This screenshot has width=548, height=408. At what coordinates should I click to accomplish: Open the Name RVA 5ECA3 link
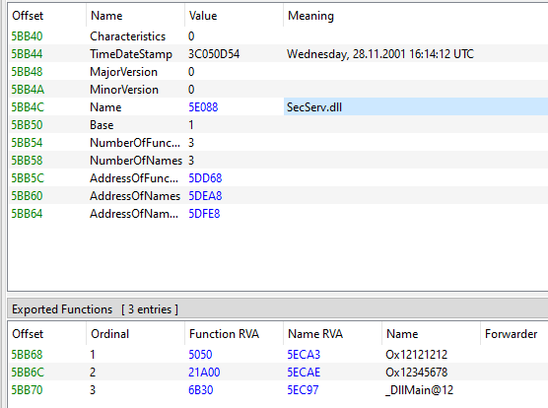[304, 354]
